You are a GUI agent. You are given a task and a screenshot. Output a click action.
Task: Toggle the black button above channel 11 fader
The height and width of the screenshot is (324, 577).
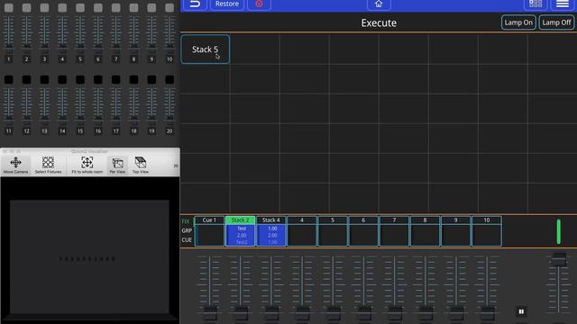9,79
